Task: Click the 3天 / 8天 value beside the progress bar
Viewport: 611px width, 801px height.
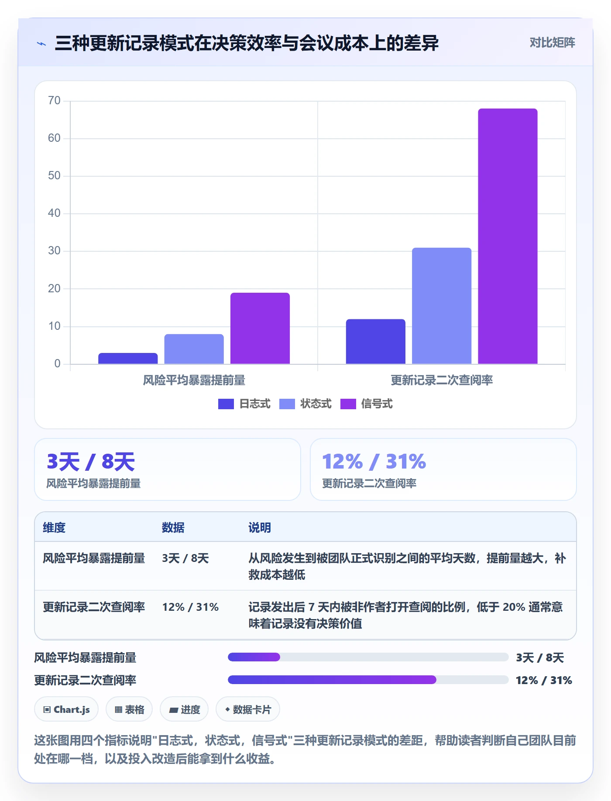Action: pyautogui.click(x=540, y=657)
